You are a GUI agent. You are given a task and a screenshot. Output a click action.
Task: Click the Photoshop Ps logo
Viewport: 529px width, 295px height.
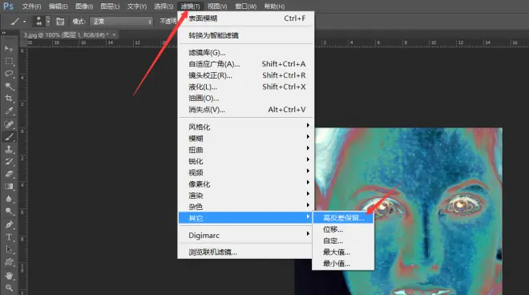pyautogui.click(x=8, y=6)
